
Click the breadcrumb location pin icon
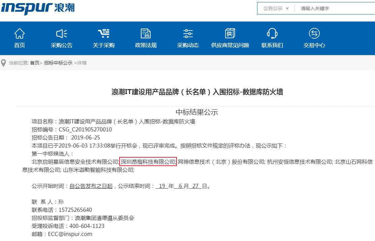point(3,63)
